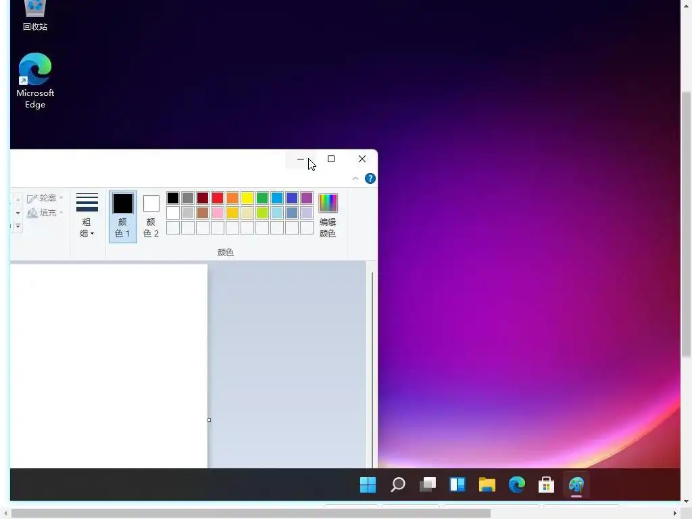
Task: Pick the purple color swatch
Action: [x=307, y=198]
